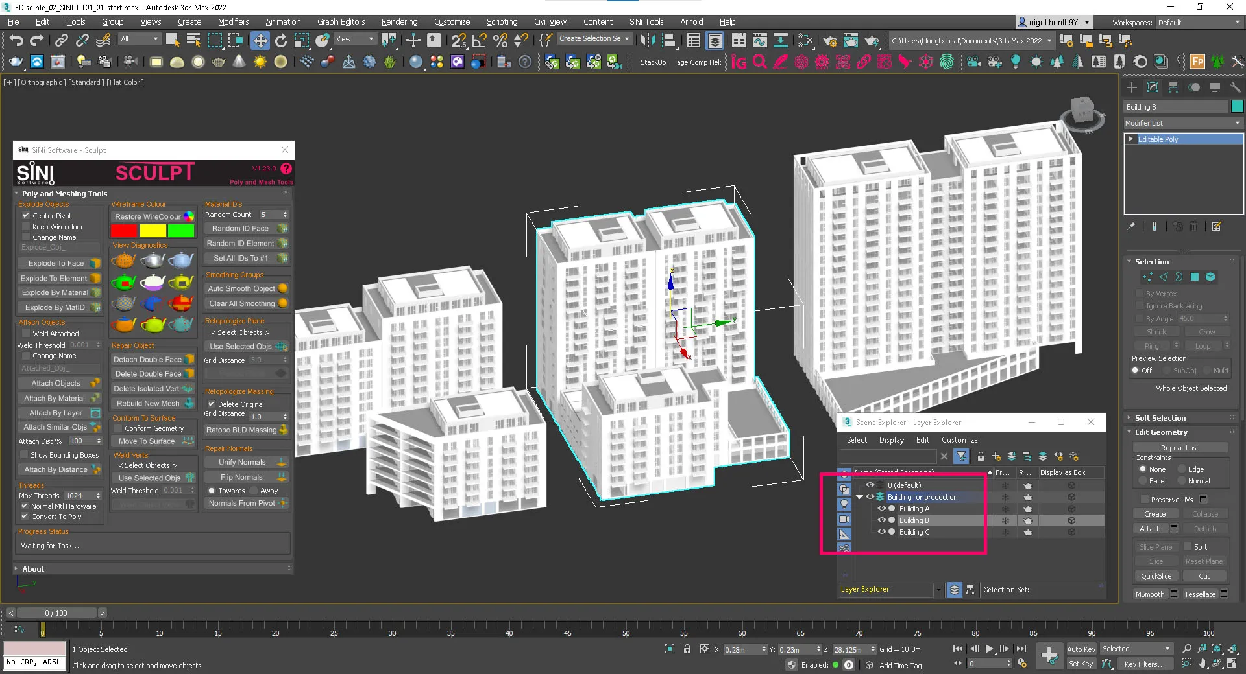
Task: Activate the Select and Rotate tool
Action: coord(281,41)
